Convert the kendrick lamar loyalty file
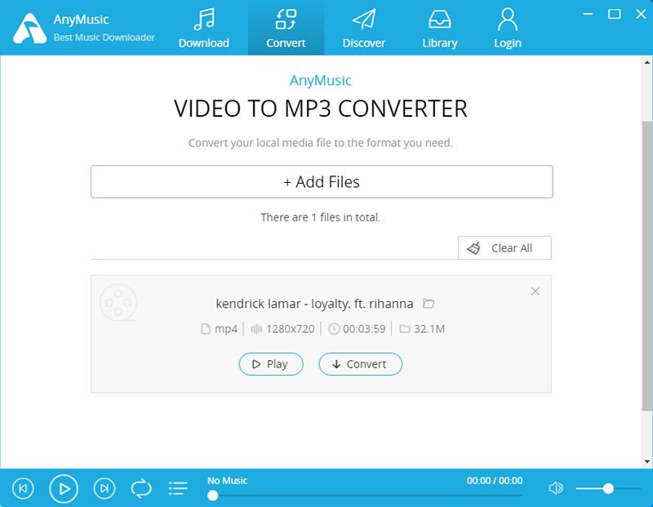Screen dimensions: 653x507 [360, 364]
